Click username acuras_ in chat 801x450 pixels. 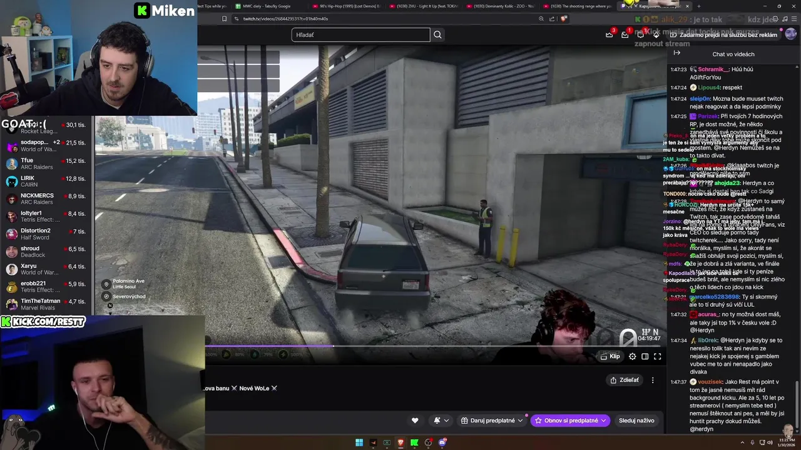pyautogui.click(x=708, y=314)
